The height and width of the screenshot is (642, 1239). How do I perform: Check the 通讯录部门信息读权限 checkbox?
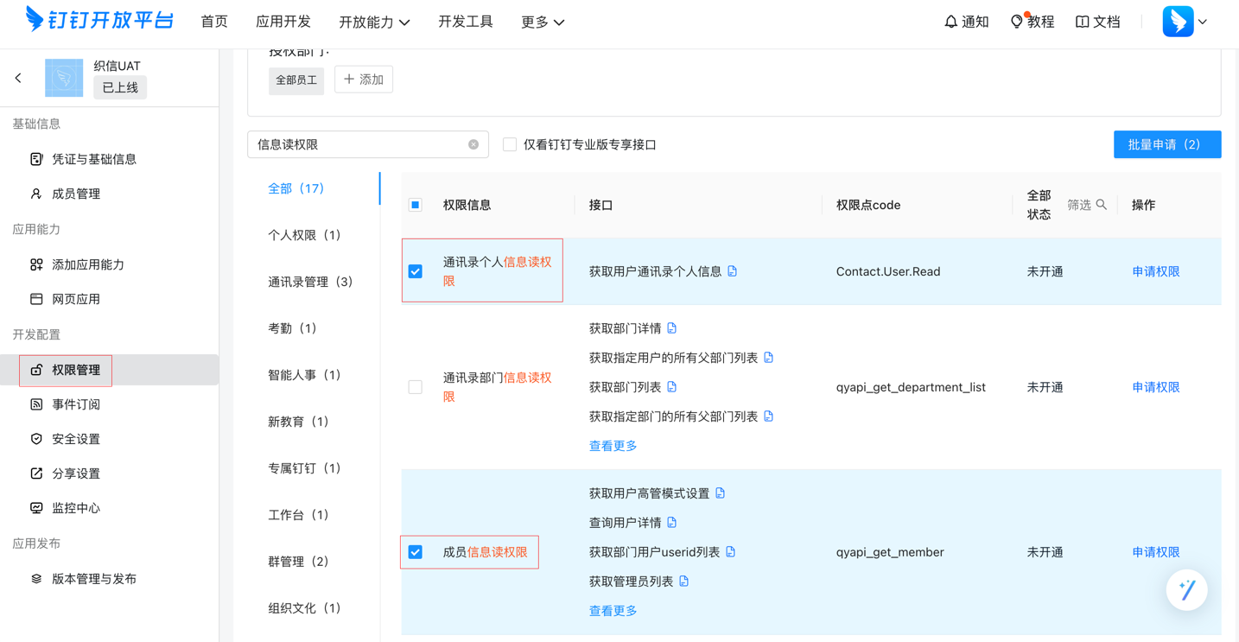(x=416, y=387)
